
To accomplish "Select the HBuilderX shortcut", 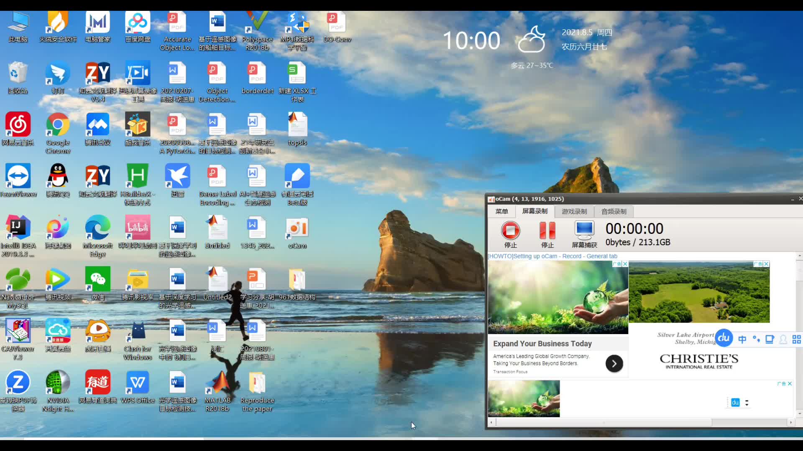I will (x=138, y=185).
